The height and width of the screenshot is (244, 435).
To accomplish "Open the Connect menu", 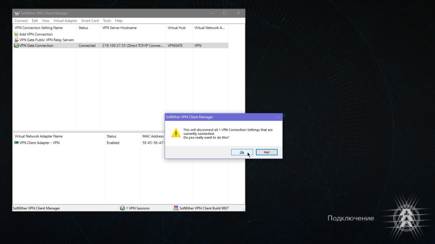I will coord(21,21).
